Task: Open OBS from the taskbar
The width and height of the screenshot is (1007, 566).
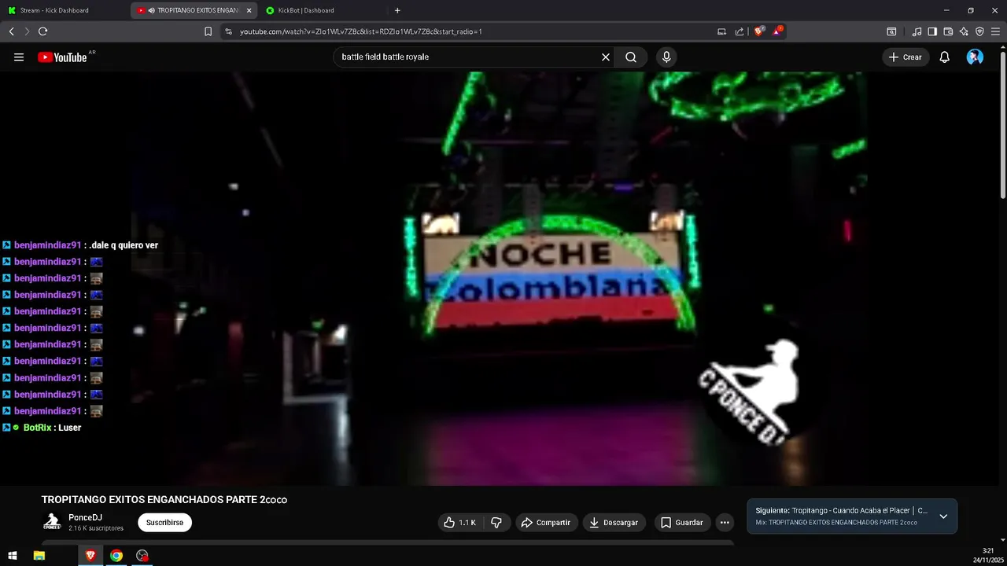Action: pyautogui.click(x=142, y=556)
